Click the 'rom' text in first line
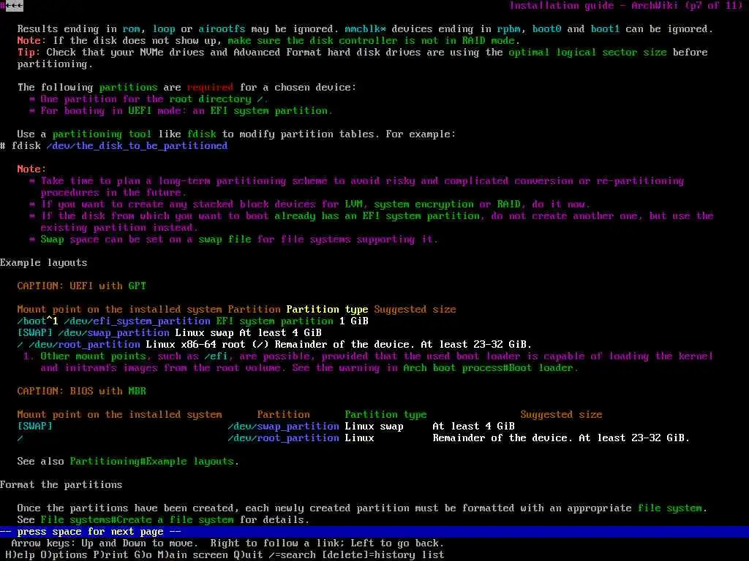The image size is (749, 561). tap(132, 29)
